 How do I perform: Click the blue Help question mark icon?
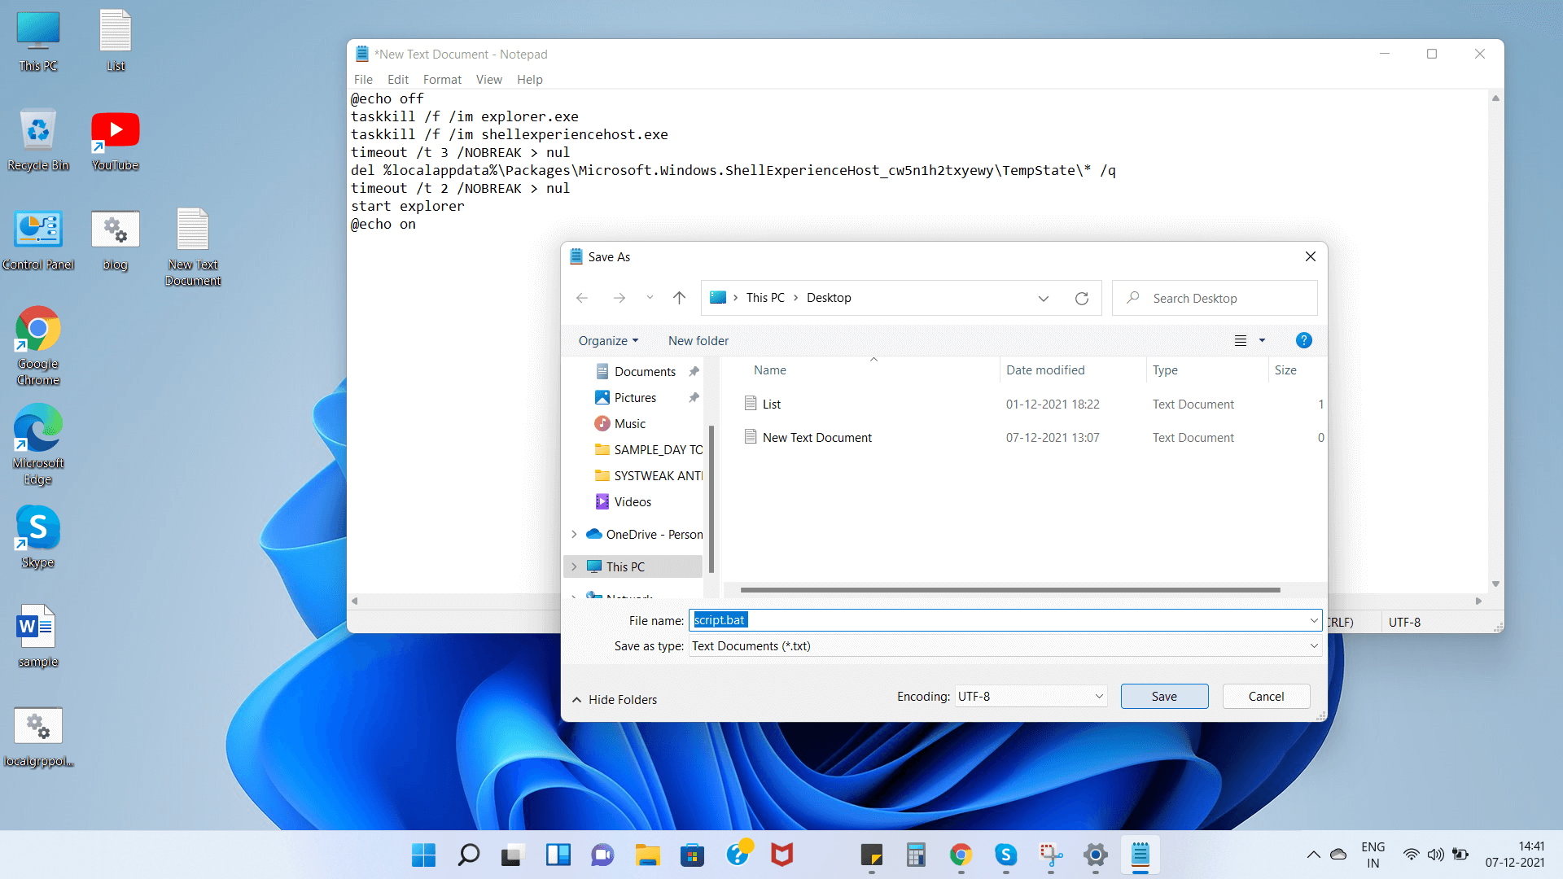(1303, 340)
